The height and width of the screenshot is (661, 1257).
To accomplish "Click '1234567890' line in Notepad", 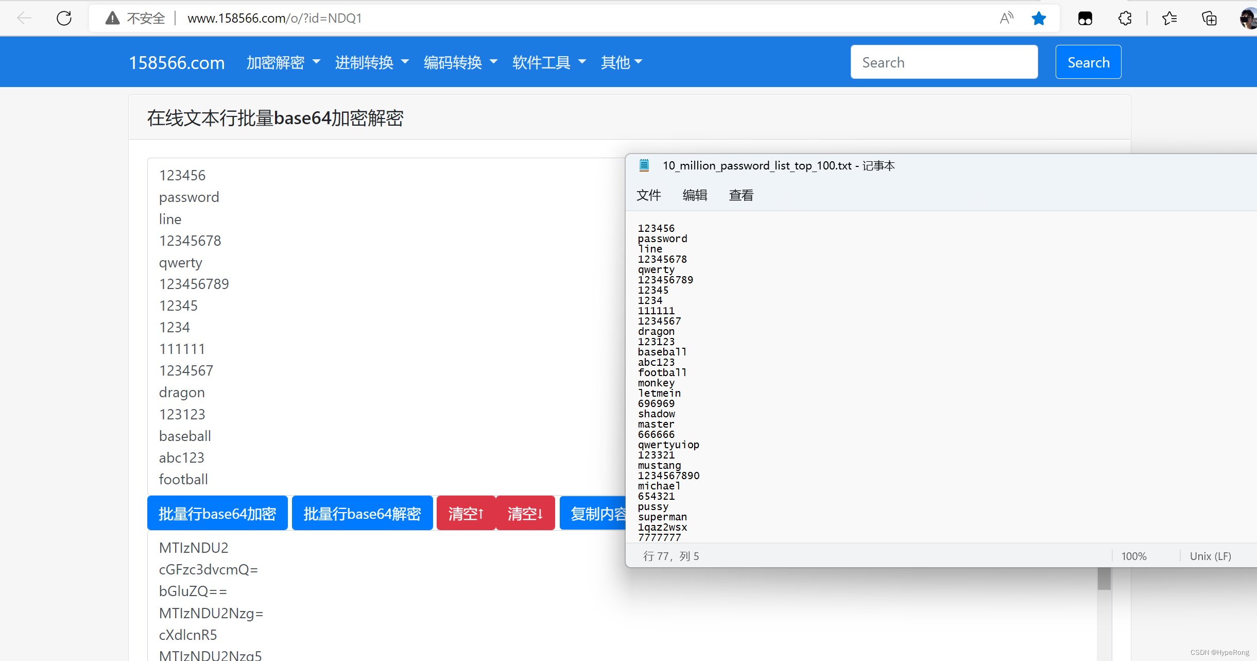I will click(668, 476).
